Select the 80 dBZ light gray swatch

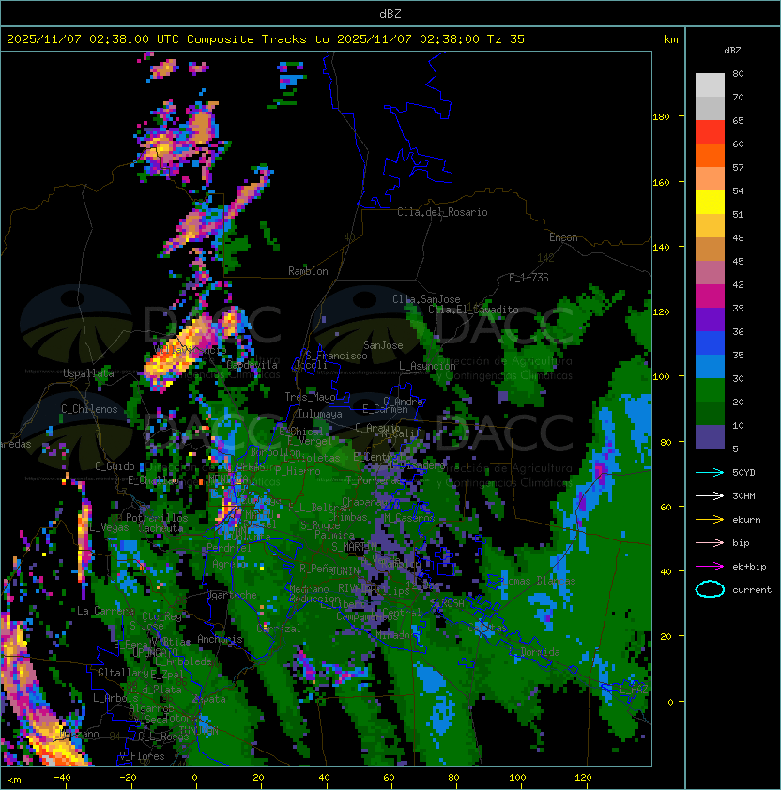[710, 84]
